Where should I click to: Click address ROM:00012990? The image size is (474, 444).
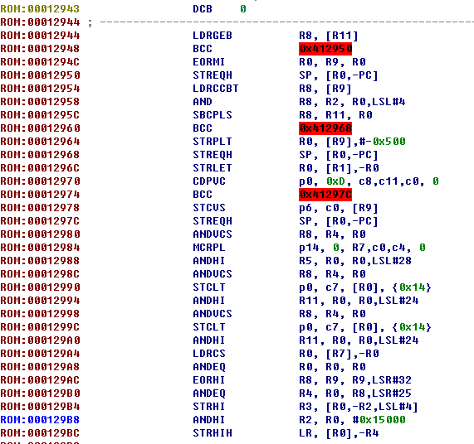click(40, 287)
